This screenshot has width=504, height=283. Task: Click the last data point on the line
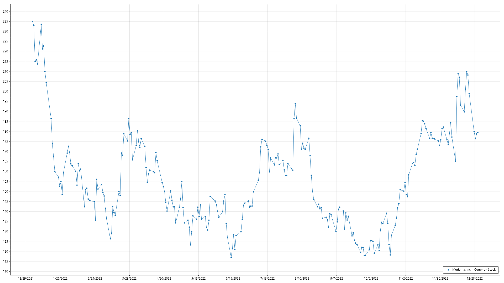click(x=478, y=133)
